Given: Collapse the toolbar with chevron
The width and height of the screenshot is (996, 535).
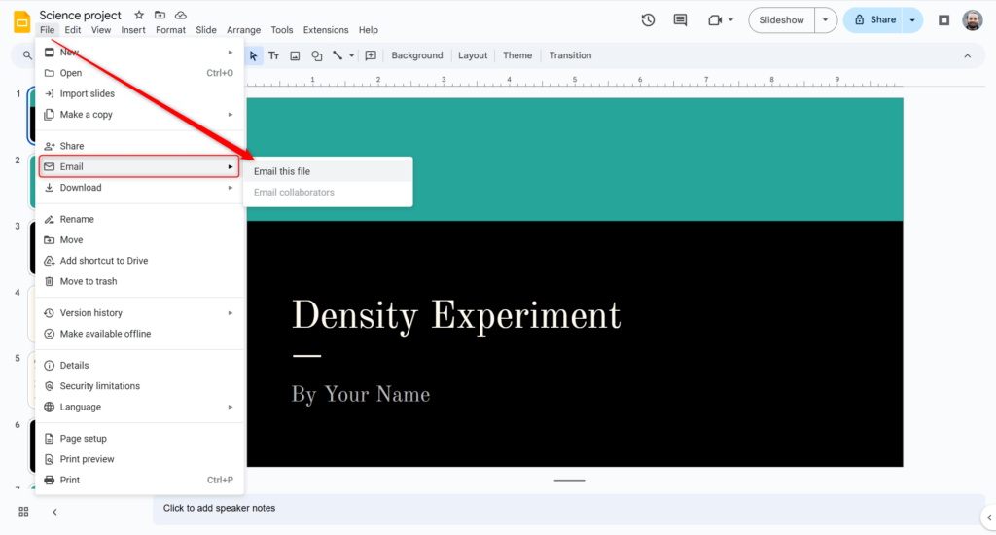Looking at the screenshot, I should (967, 55).
